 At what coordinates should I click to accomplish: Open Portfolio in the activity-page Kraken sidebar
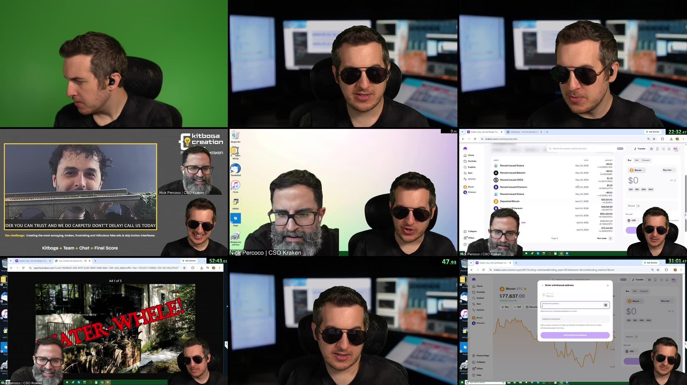point(470,161)
